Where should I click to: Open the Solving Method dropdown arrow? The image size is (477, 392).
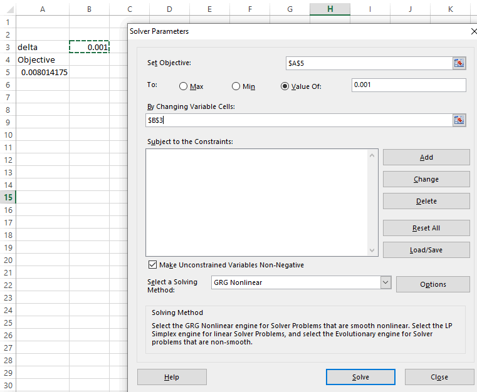pos(385,282)
